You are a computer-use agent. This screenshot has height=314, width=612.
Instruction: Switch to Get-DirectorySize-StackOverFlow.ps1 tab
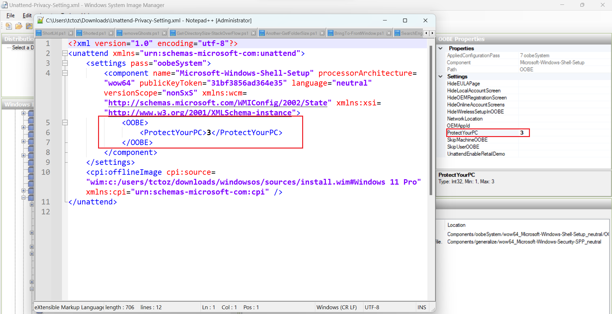coord(213,33)
